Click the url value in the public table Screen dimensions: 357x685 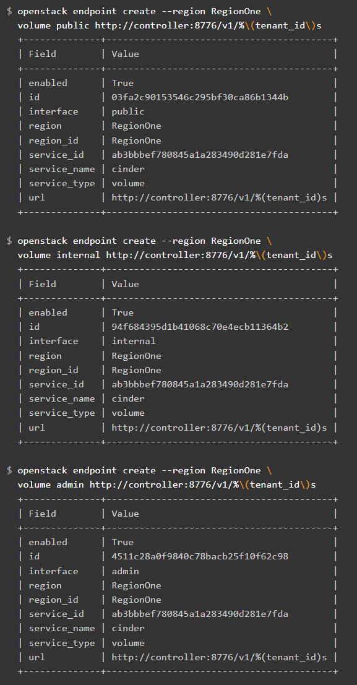(x=220, y=197)
